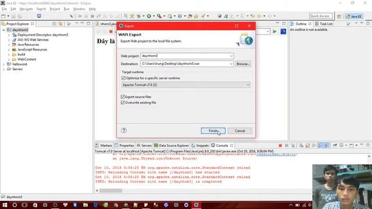Toggle Export source files checkbox

(123, 97)
